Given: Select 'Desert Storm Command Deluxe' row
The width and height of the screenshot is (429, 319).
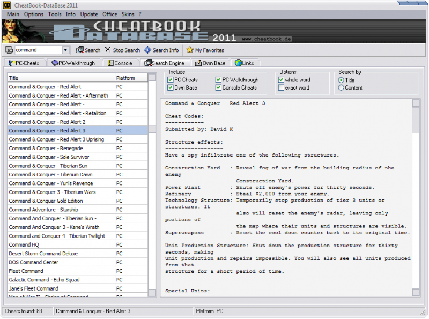Looking at the screenshot, I should (78, 253).
